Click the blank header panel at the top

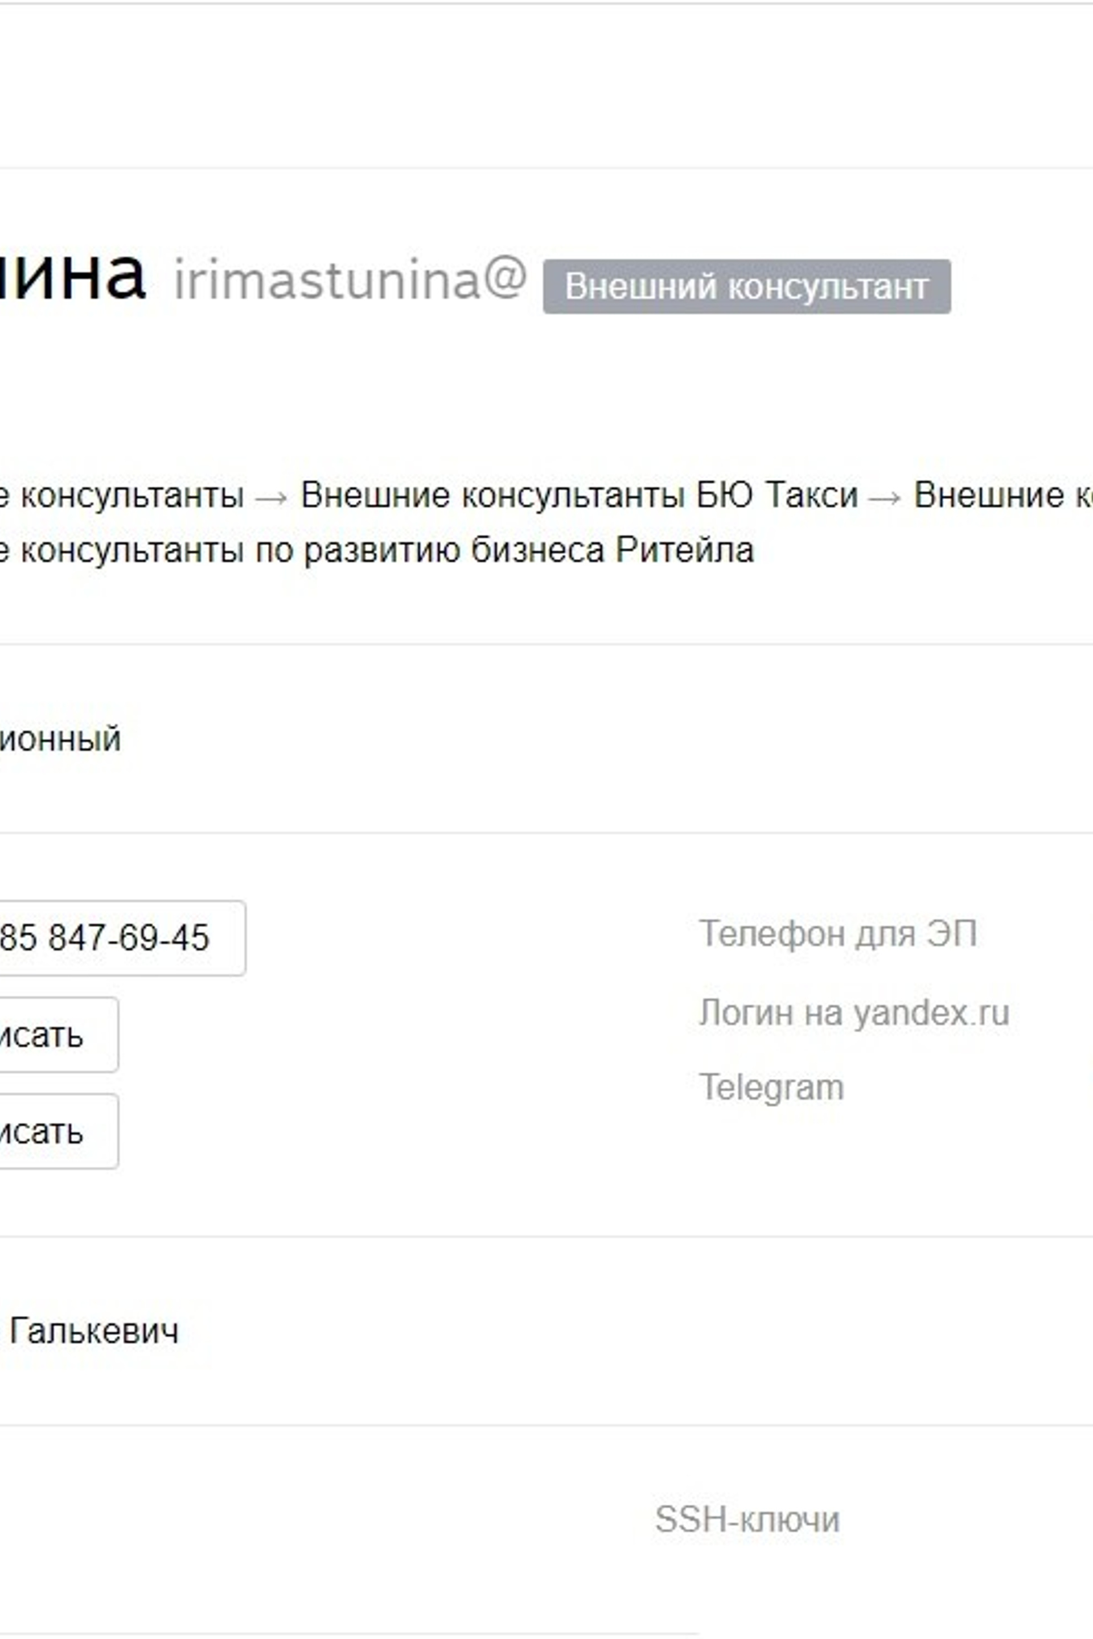point(546,85)
